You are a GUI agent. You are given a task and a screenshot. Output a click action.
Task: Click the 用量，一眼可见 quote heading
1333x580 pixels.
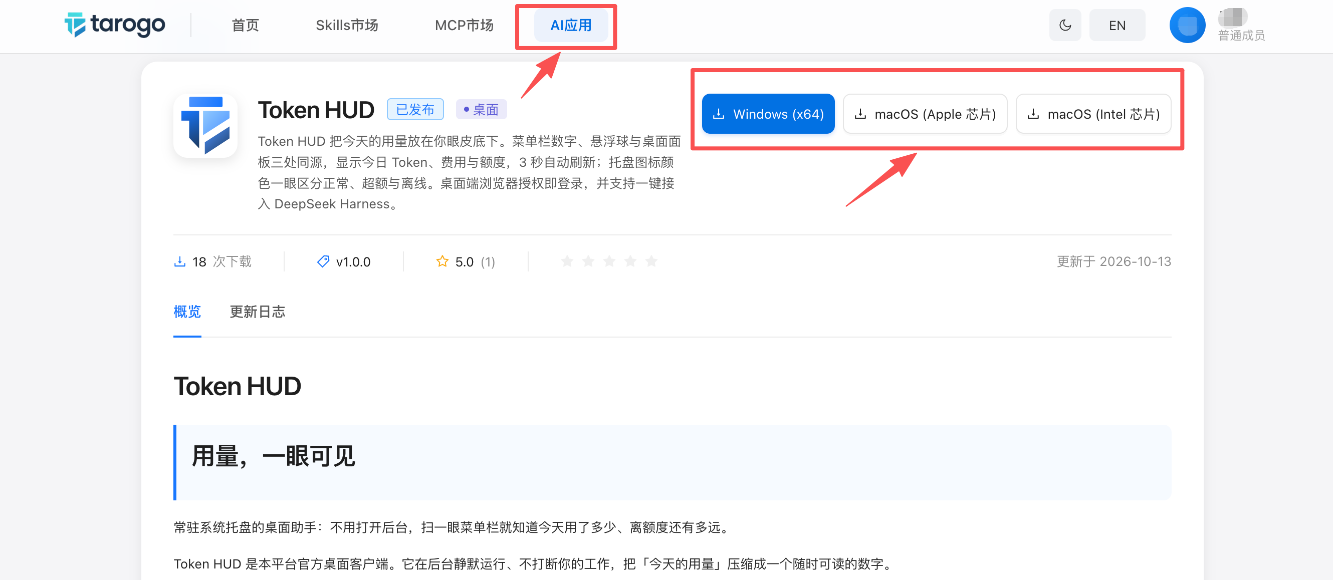click(273, 456)
